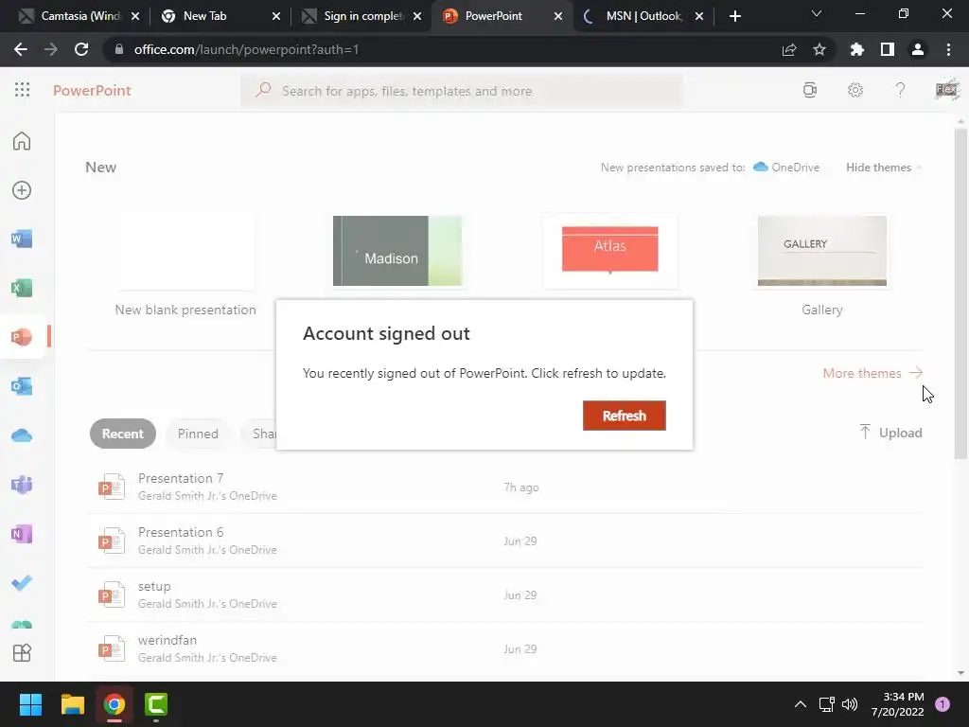Click the browser address bar URL
Screen dimensions: 969x727
[246, 49]
